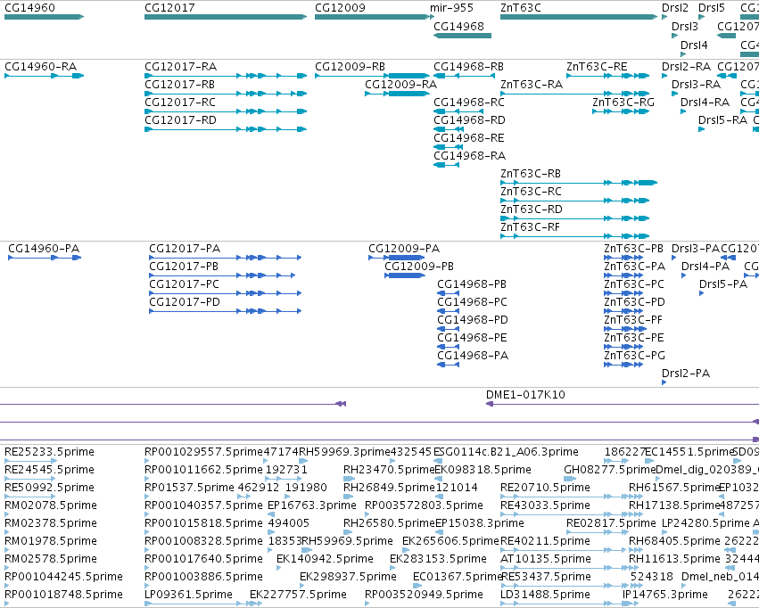Image resolution: width=759 pixels, height=608 pixels.
Task: Click transcript CG14968-RA
Action: 469,156
